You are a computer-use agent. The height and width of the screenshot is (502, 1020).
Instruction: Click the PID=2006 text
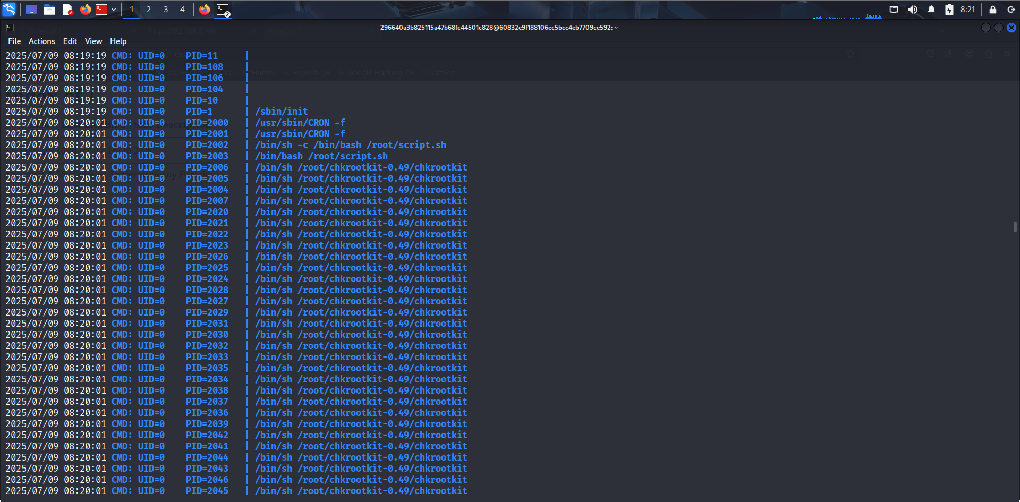207,167
